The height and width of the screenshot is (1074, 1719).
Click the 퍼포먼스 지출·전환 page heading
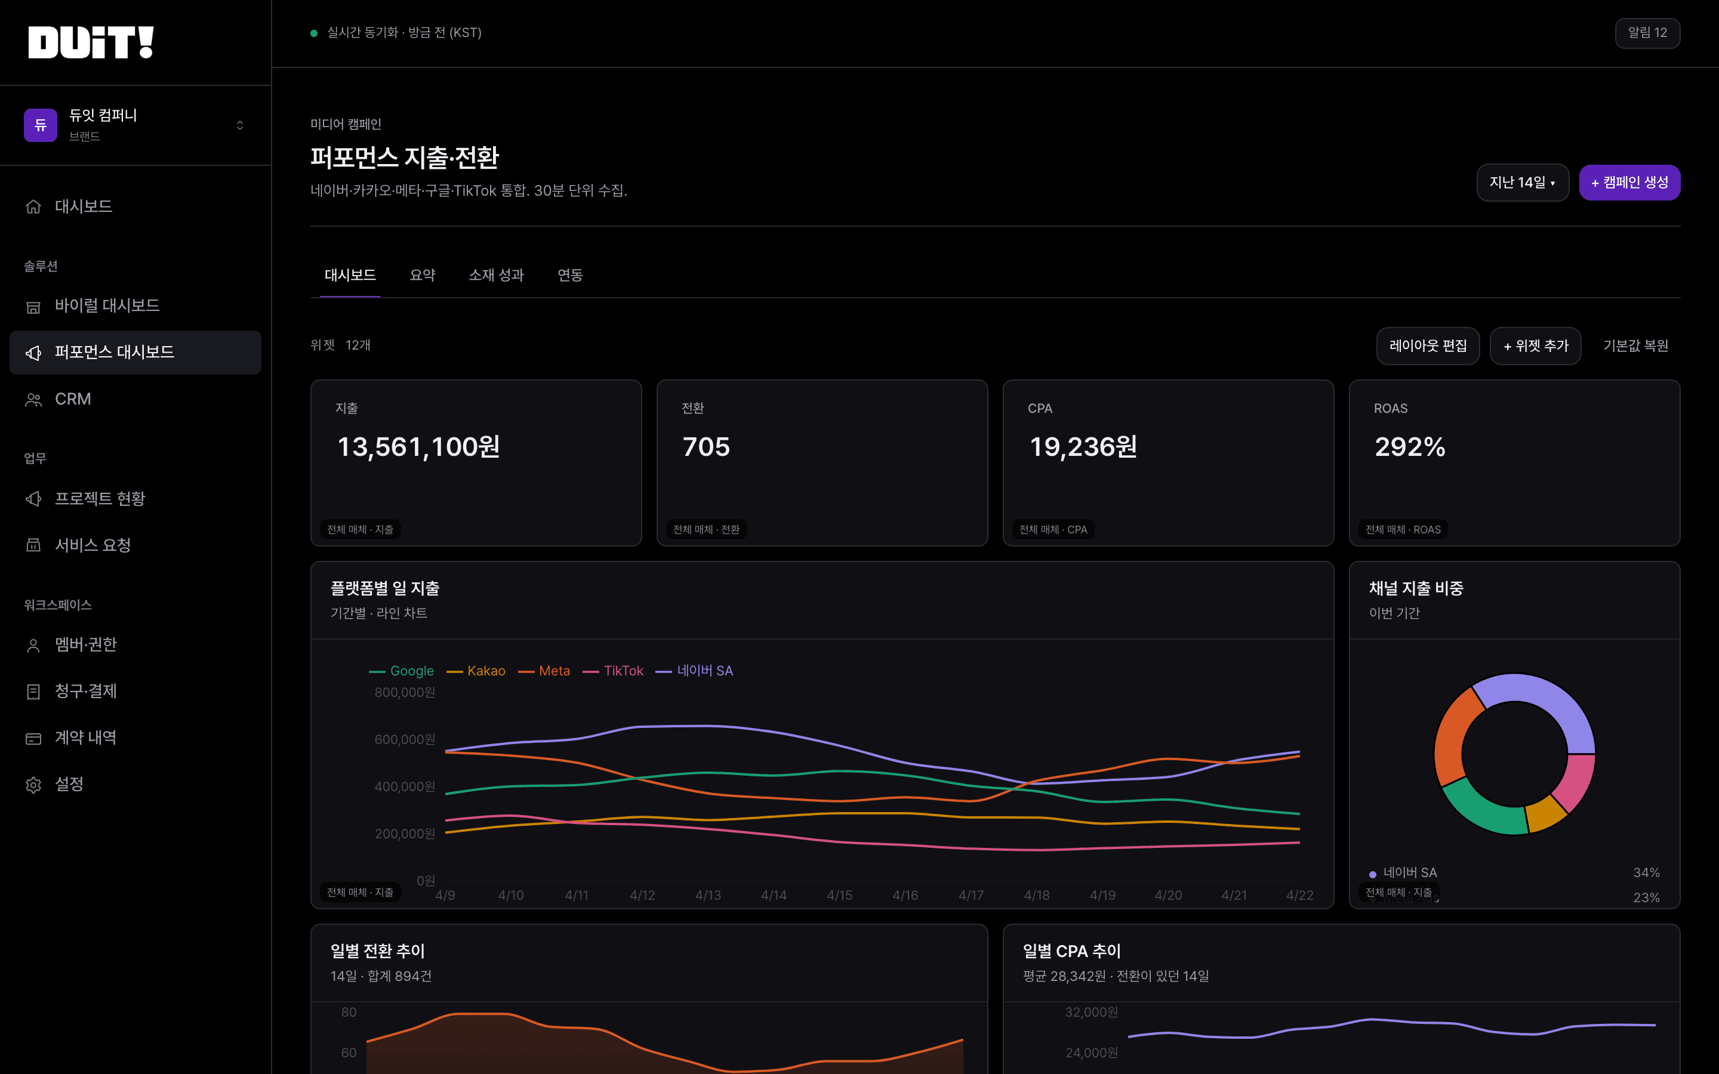click(x=405, y=158)
